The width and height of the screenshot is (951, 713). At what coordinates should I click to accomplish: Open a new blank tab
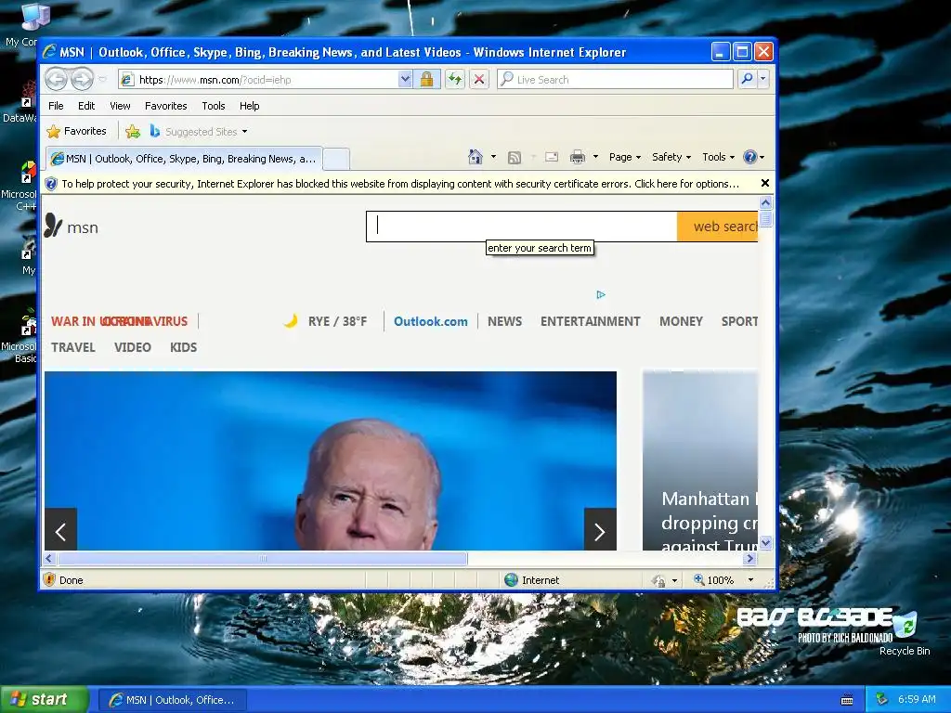coord(336,159)
